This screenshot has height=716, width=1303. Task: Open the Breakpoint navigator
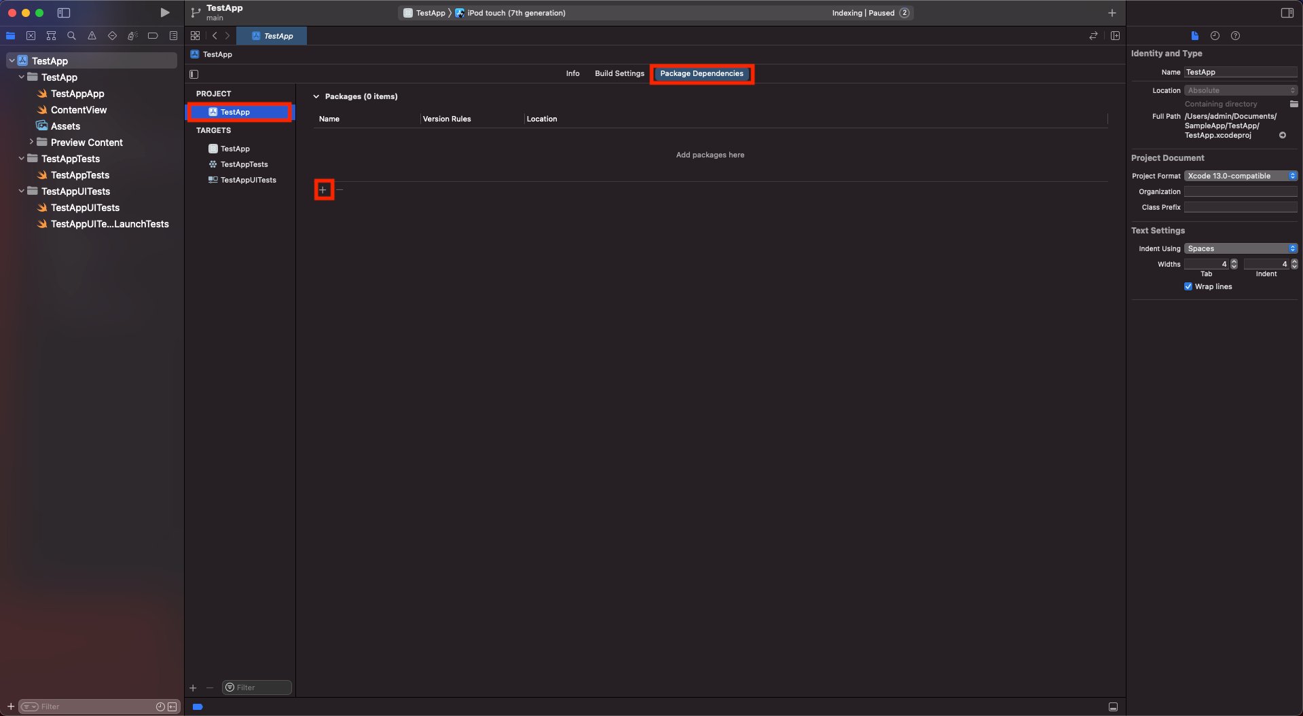coord(153,36)
